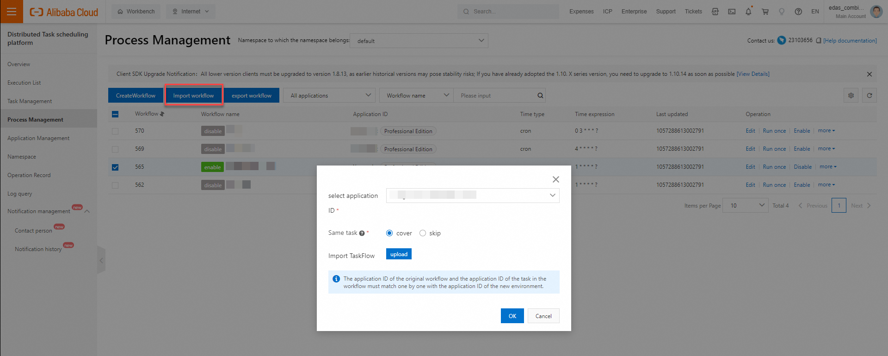Open the notifications bell
Image resolution: width=888 pixels, height=356 pixels.
pyautogui.click(x=748, y=12)
